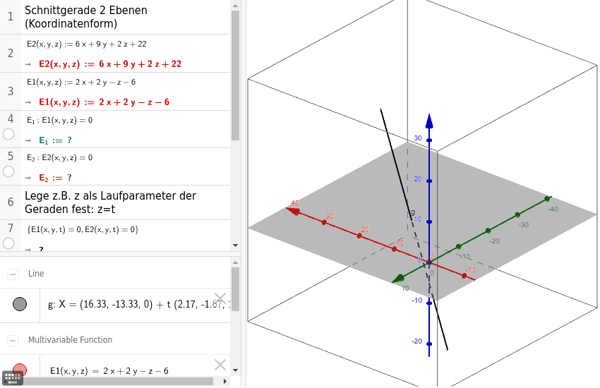Screen dimensions: 600x388
Task: Click input E₂: E2(x,y,z)=0
Action: (x=60, y=158)
